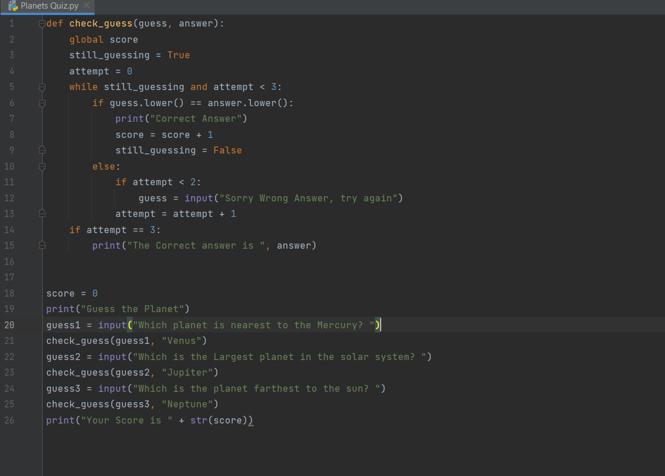Click 'guess2' variable on line 22

point(63,357)
